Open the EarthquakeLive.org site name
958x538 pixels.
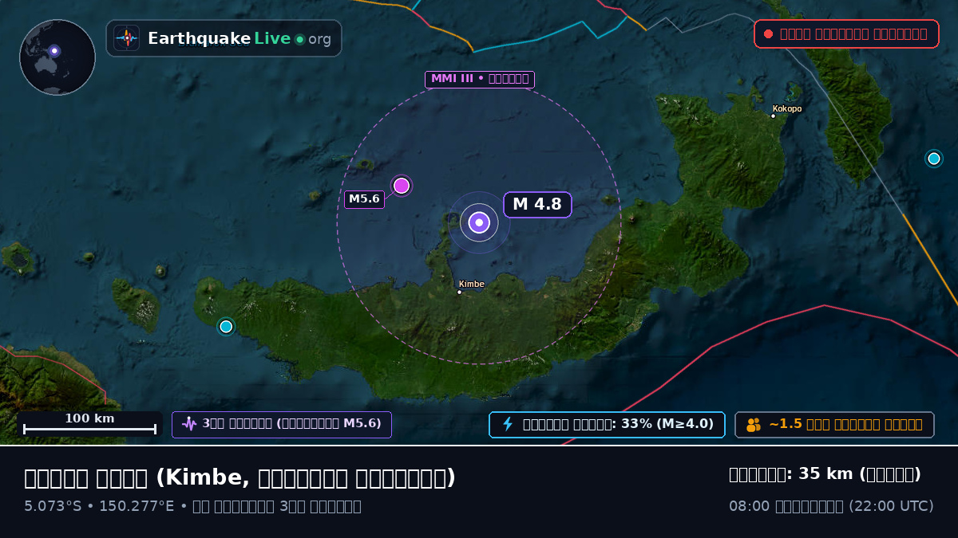tap(239, 38)
